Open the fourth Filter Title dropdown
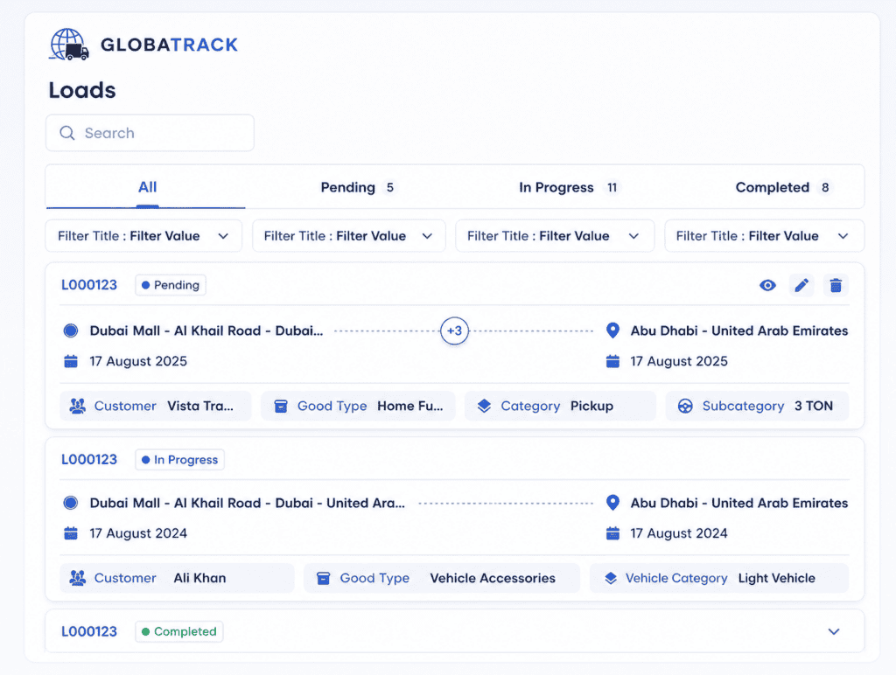Image resolution: width=896 pixels, height=675 pixels. tap(765, 236)
